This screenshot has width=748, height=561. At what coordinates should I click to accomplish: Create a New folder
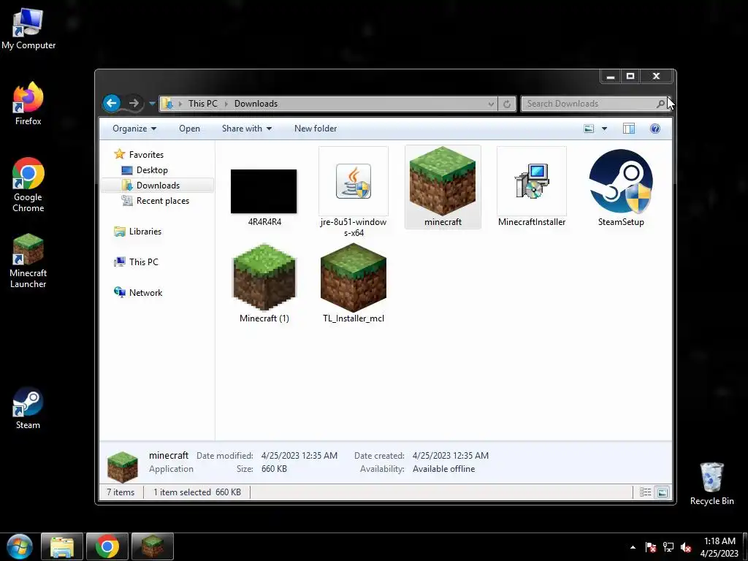pos(316,129)
